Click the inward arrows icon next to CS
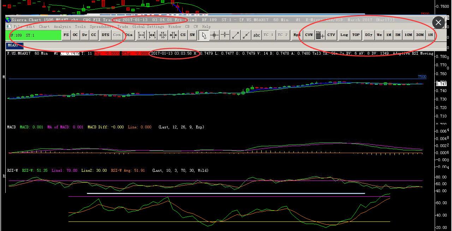This screenshot has width=452, height=231. [173, 35]
